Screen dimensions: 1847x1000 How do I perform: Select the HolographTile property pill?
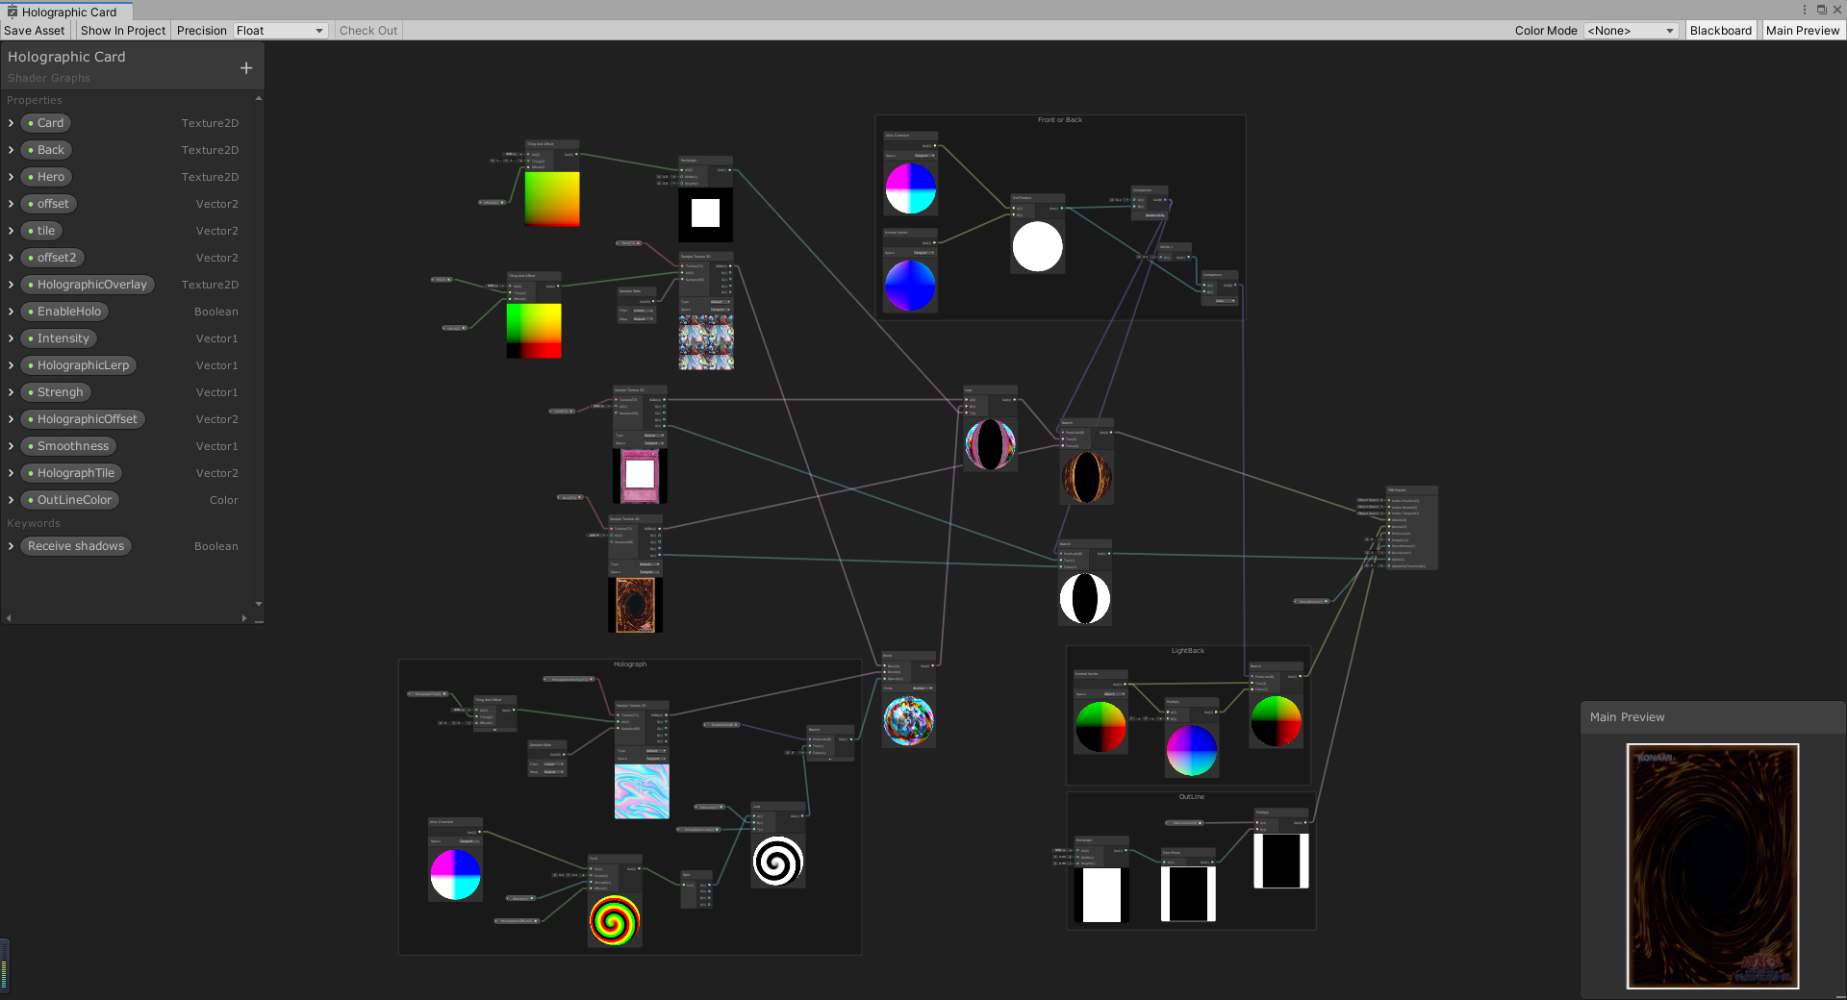click(x=71, y=473)
